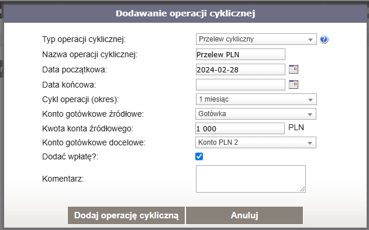Screen dimensions: 369x230
Task: Grab the Komentarz textarea resize handle
Action: pos(303,189)
